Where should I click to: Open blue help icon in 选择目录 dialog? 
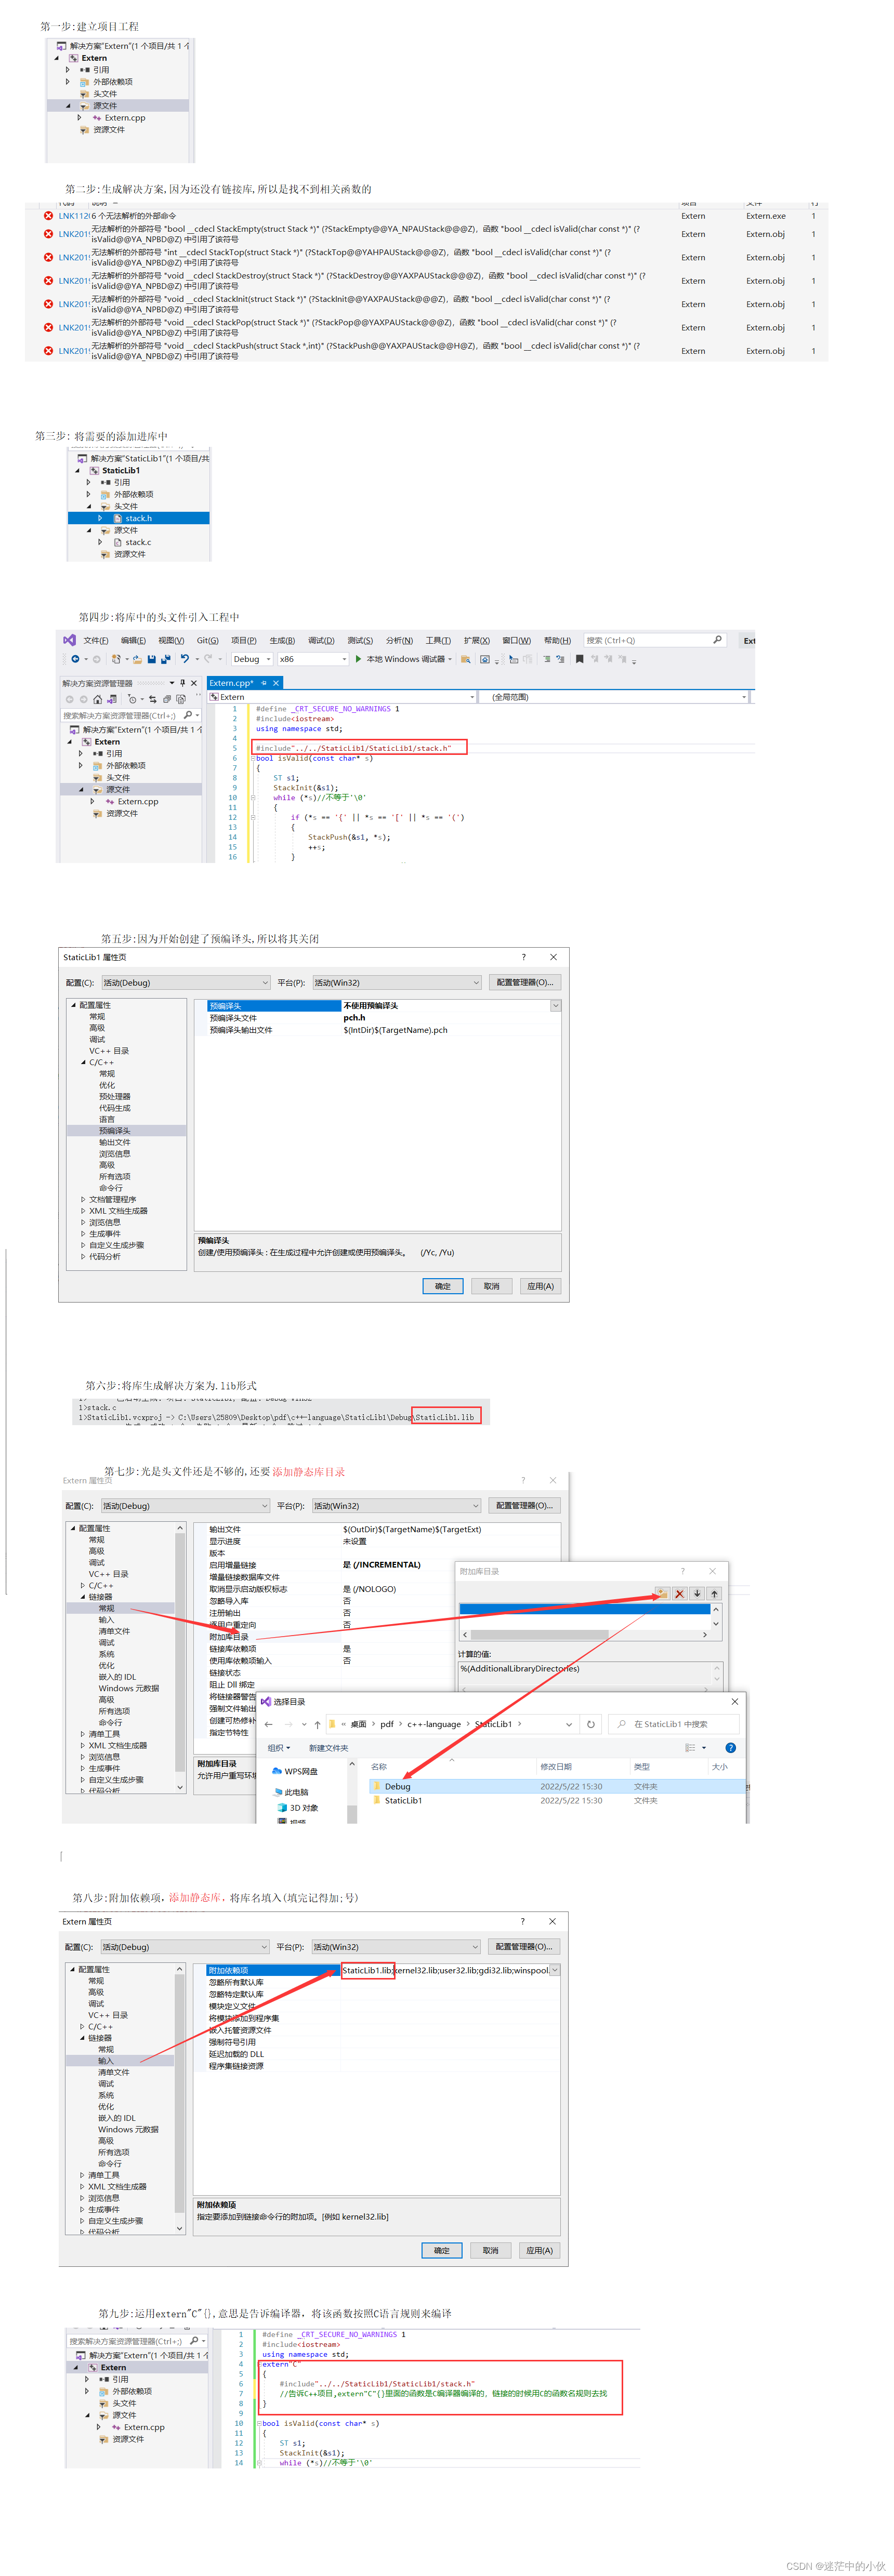(730, 1748)
